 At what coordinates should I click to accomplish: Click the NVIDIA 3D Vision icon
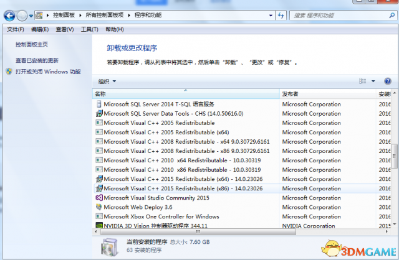pos(99,225)
